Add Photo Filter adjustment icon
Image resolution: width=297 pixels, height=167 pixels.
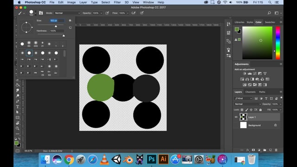[257, 79]
